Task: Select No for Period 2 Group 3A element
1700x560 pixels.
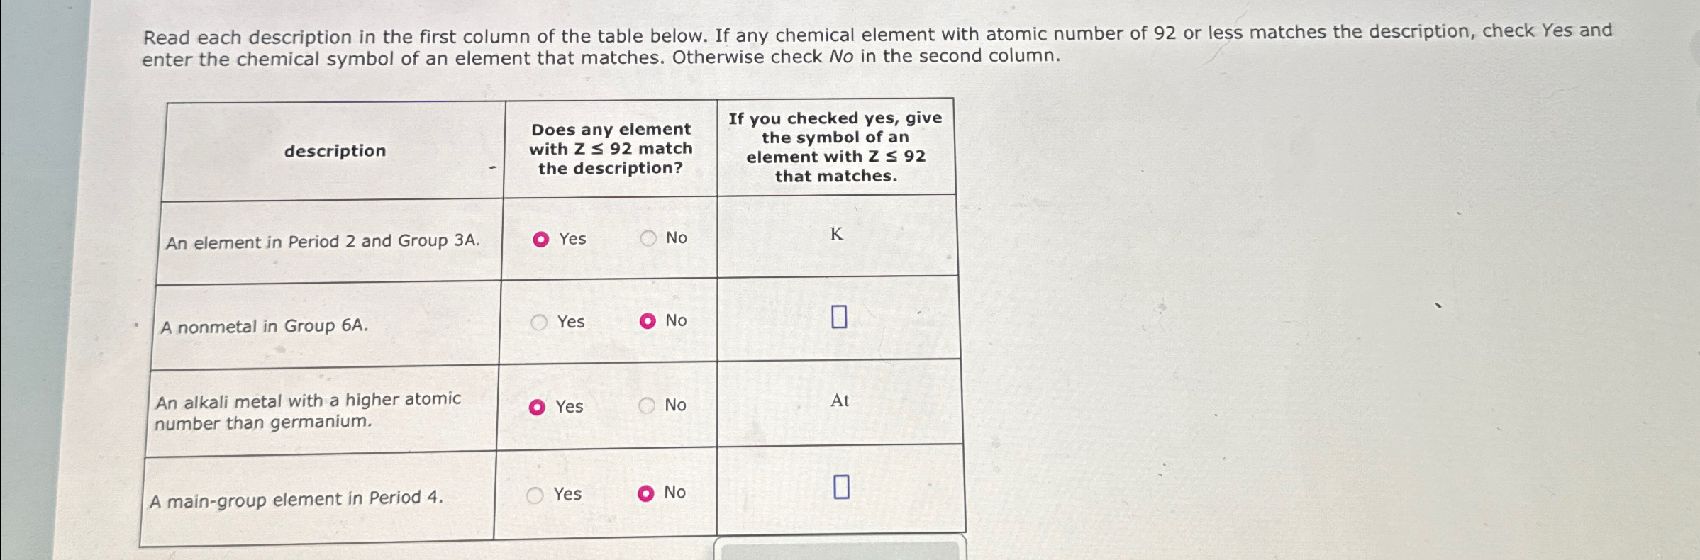Action: click(x=648, y=238)
